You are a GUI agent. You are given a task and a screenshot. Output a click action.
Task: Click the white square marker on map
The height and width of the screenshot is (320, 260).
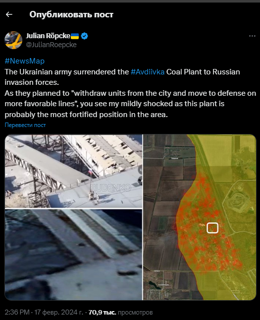point(212,228)
